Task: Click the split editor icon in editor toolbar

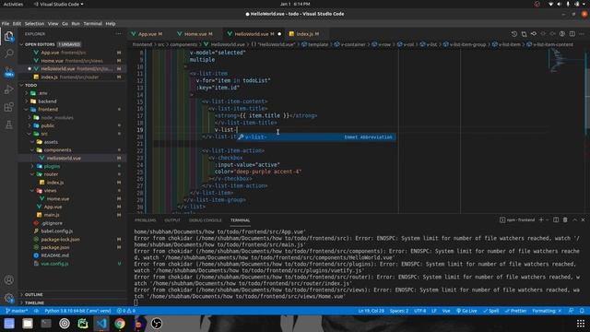Action: click(572, 34)
